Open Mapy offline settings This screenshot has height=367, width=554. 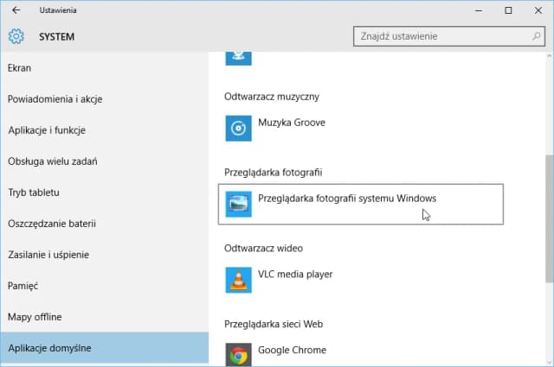coord(35,316)
